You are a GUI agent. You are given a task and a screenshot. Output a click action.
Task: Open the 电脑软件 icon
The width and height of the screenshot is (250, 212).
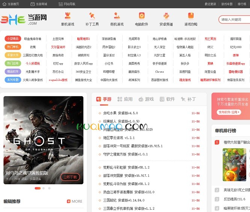click(x=142, y=16)
